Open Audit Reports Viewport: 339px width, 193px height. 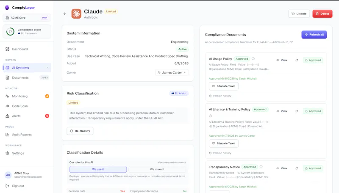pyautogui.click(x=27, y=135)
